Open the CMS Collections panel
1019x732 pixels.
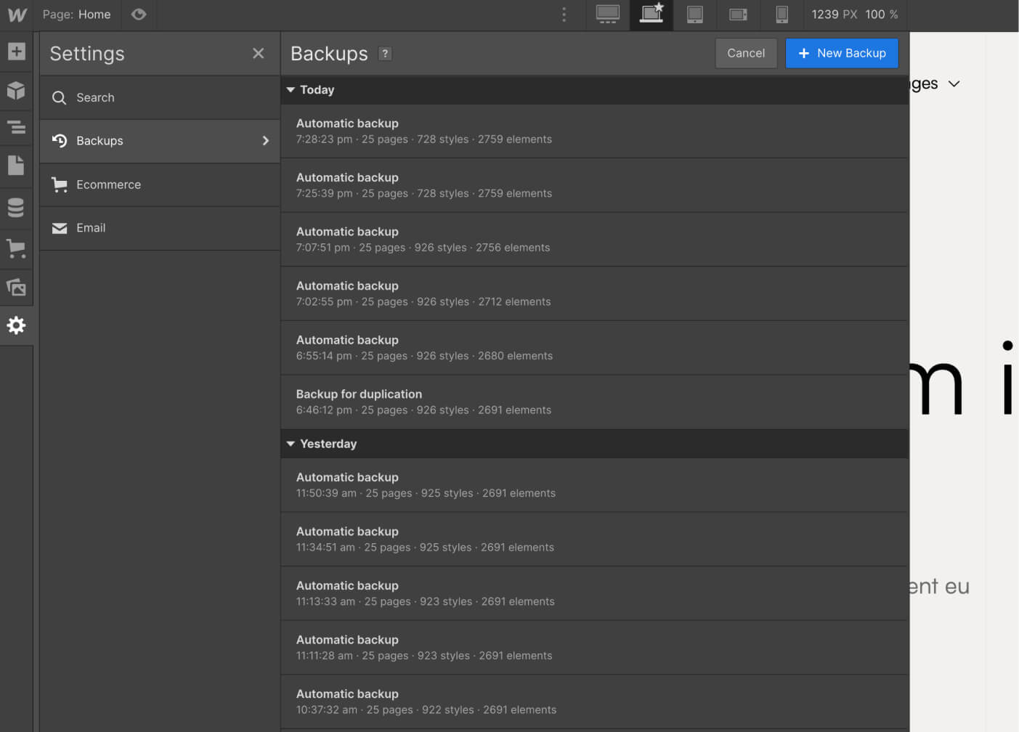click(16, 208)
